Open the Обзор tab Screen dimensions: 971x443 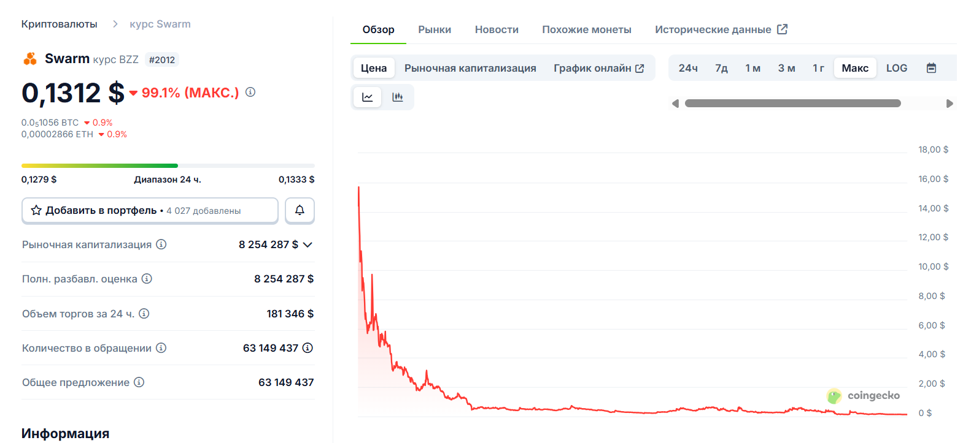tap(378, 29)
